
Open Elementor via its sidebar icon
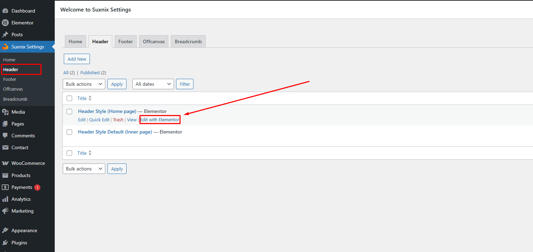(5, 23)
